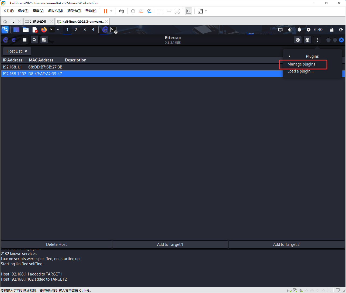Click the Add to Target 1 button
346x293 pixels.
point(170,244)
